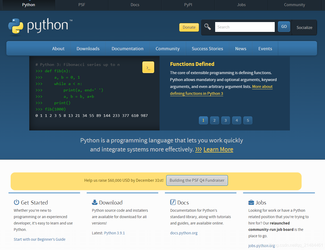The height and width of the screenshot is (250, 325).
Task: Click the Functions Defined heading
Action: [192, 64]
